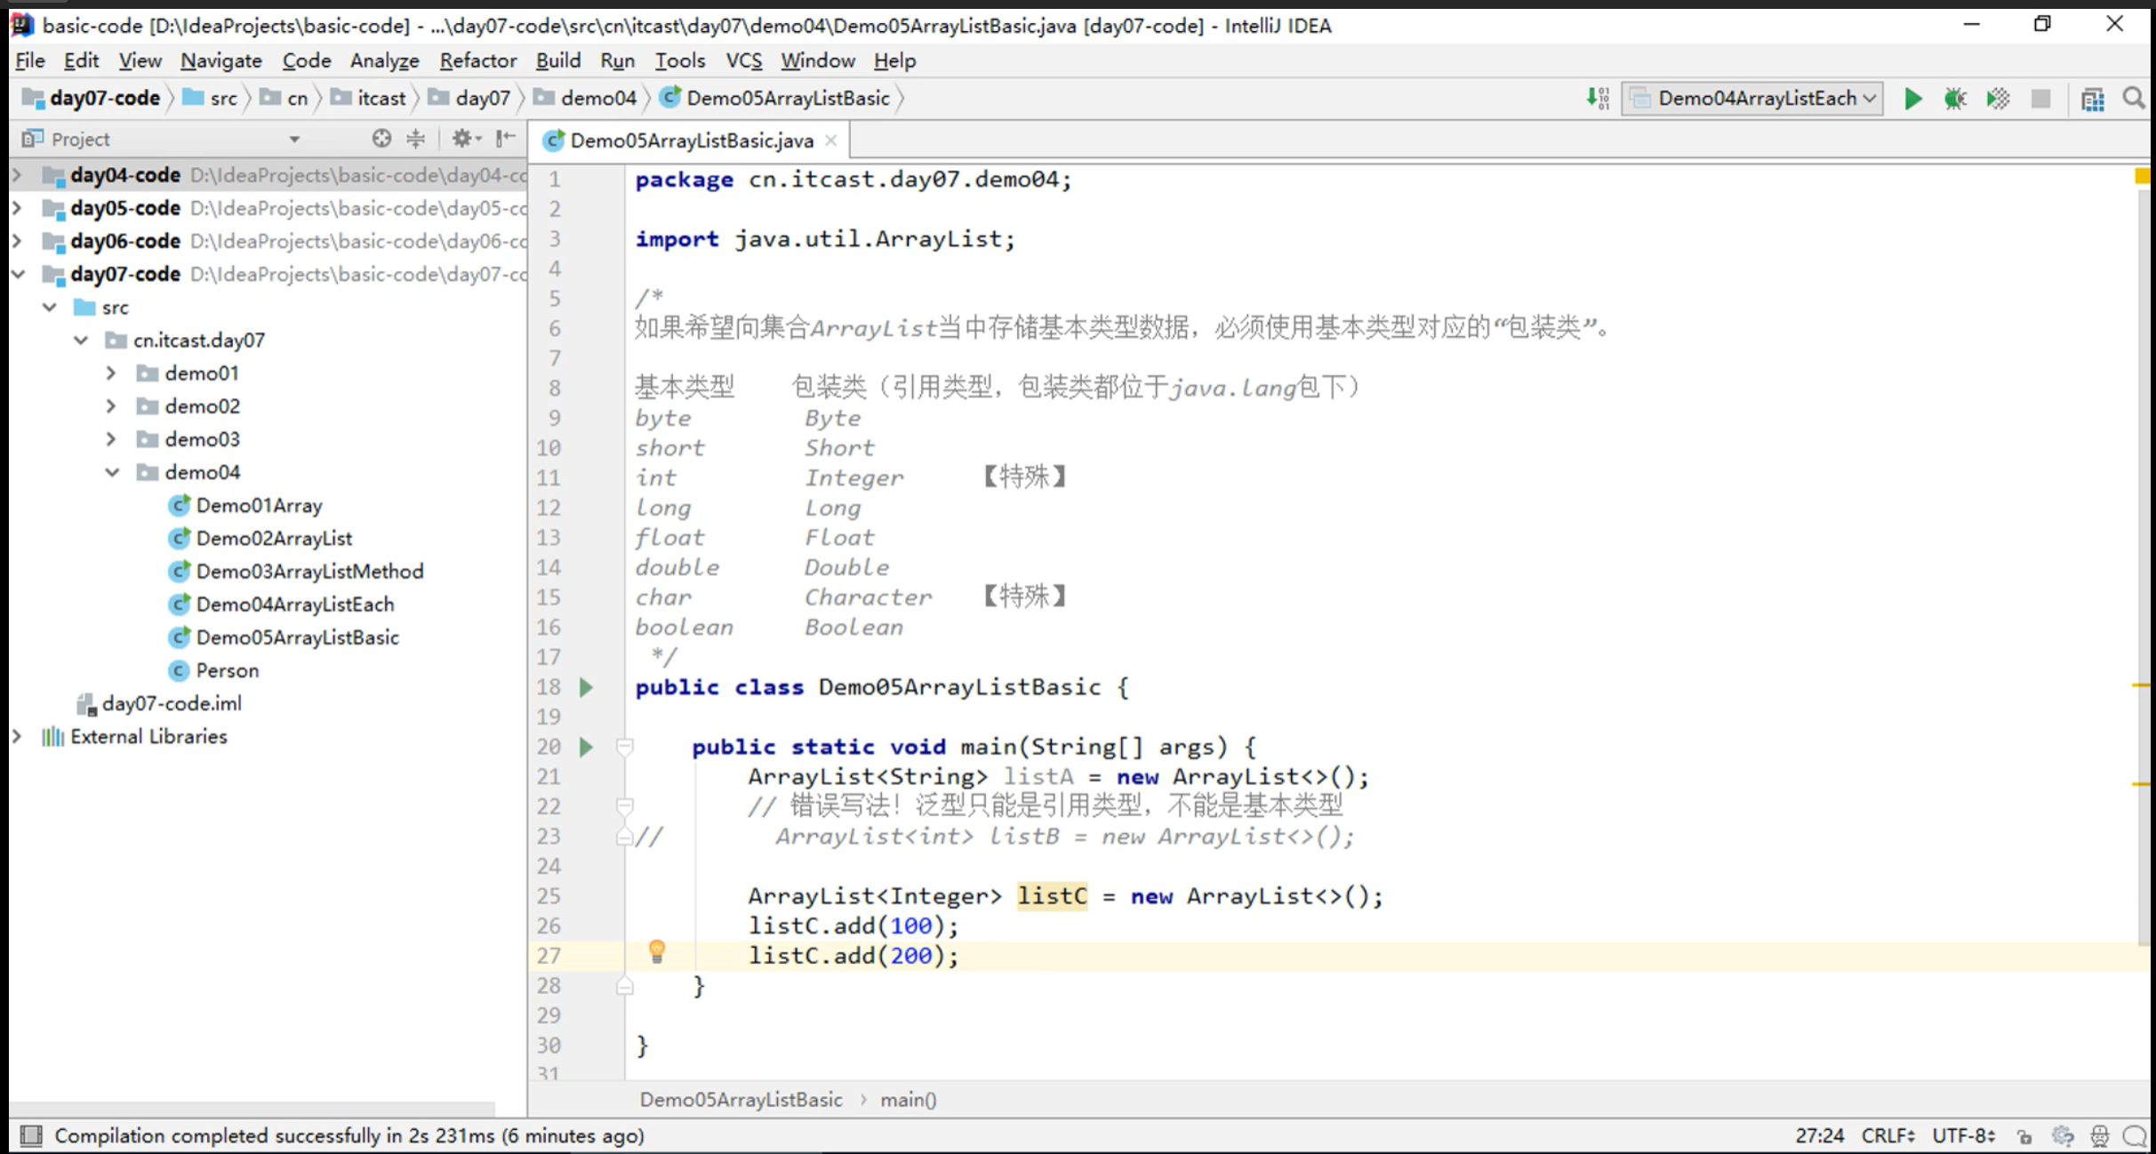The image size is (2156, 1154).
Task: Open the Project Structure icon
Action: (2092, 99)
